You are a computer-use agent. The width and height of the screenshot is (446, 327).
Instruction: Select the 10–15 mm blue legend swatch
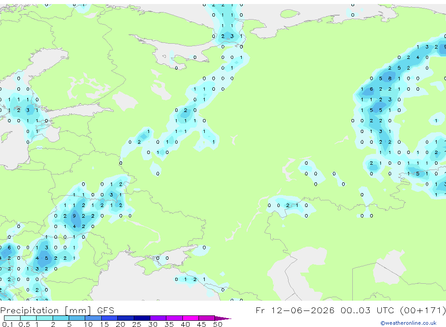[x=93, y=318]
